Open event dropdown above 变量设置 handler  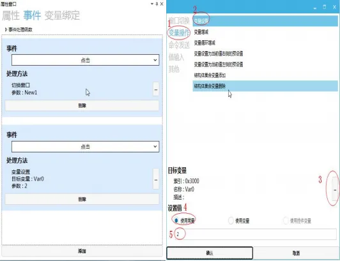pos(85,147)
